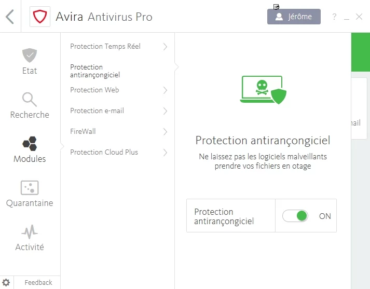Open the Jérôme account button

[x=294, y=17]
